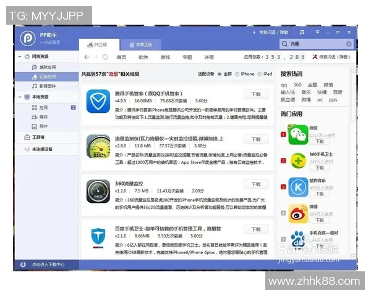Click the hot search word 360
The height and width of the screenshot is (296, 371).
click(297, 84)
